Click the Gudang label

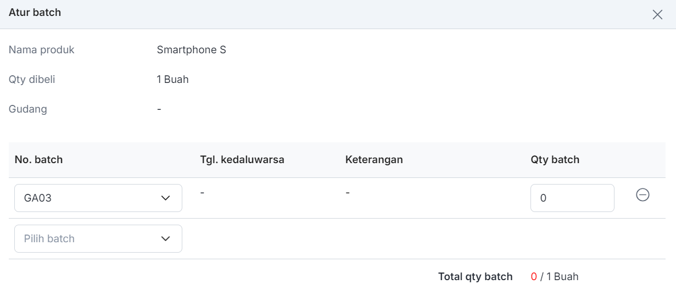click(x=28, y=109)
